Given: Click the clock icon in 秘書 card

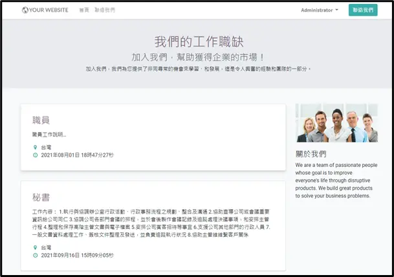Looking at the screenshot, I should tap(36, 256).
